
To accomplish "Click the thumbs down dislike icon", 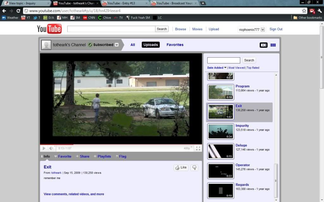I will pos(195,168).
